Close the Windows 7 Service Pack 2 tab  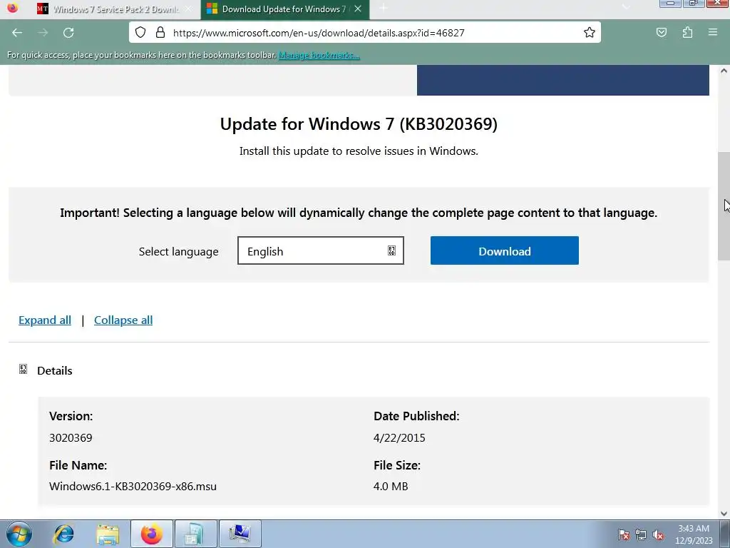click(188, 9)
